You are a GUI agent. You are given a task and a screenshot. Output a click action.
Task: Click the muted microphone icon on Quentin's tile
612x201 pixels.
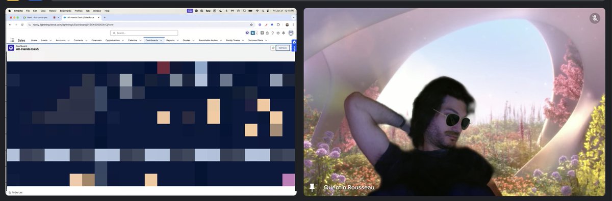595,18
